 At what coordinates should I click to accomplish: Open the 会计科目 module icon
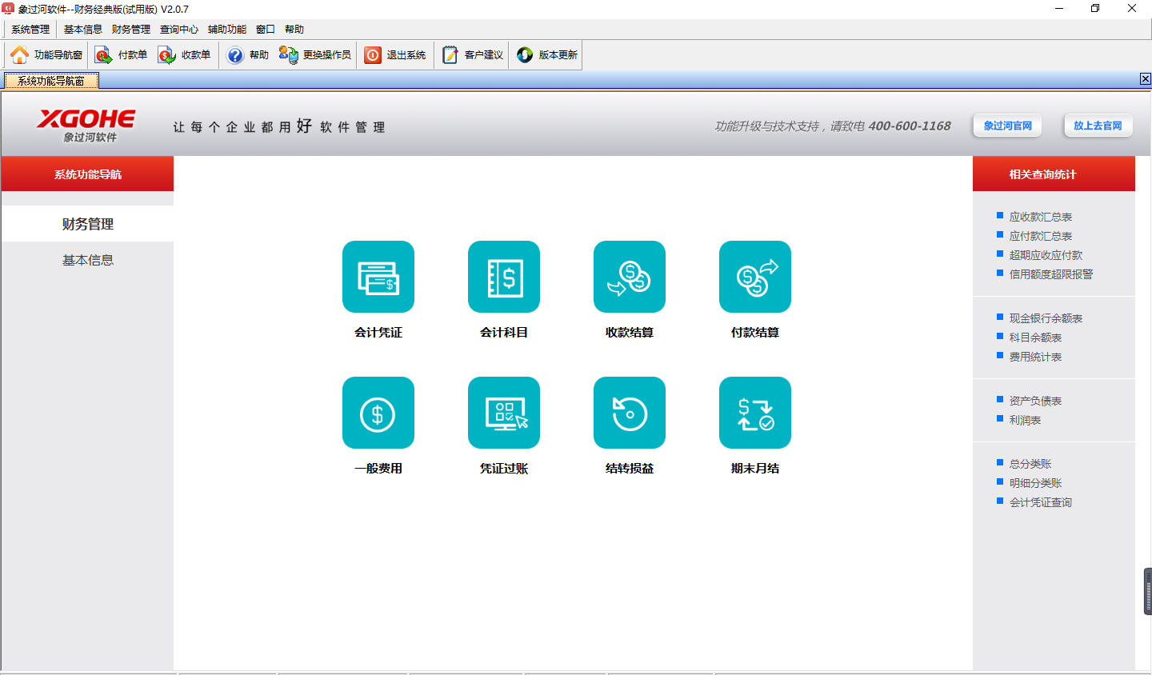point(504,277)
